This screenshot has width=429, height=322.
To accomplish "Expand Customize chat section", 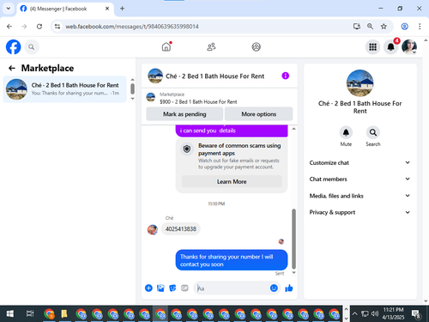I will (x=360, y=162).
